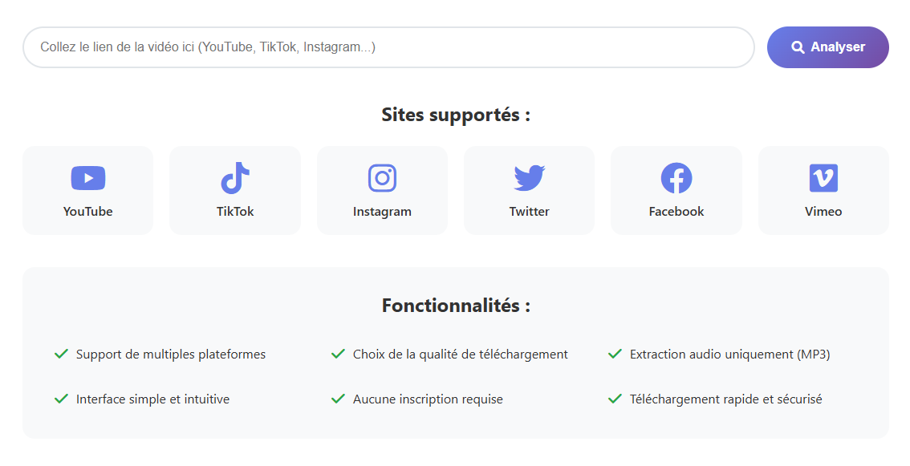Click the Sites supportés heading
910x466 pixels.
click(x=455, y=115)
